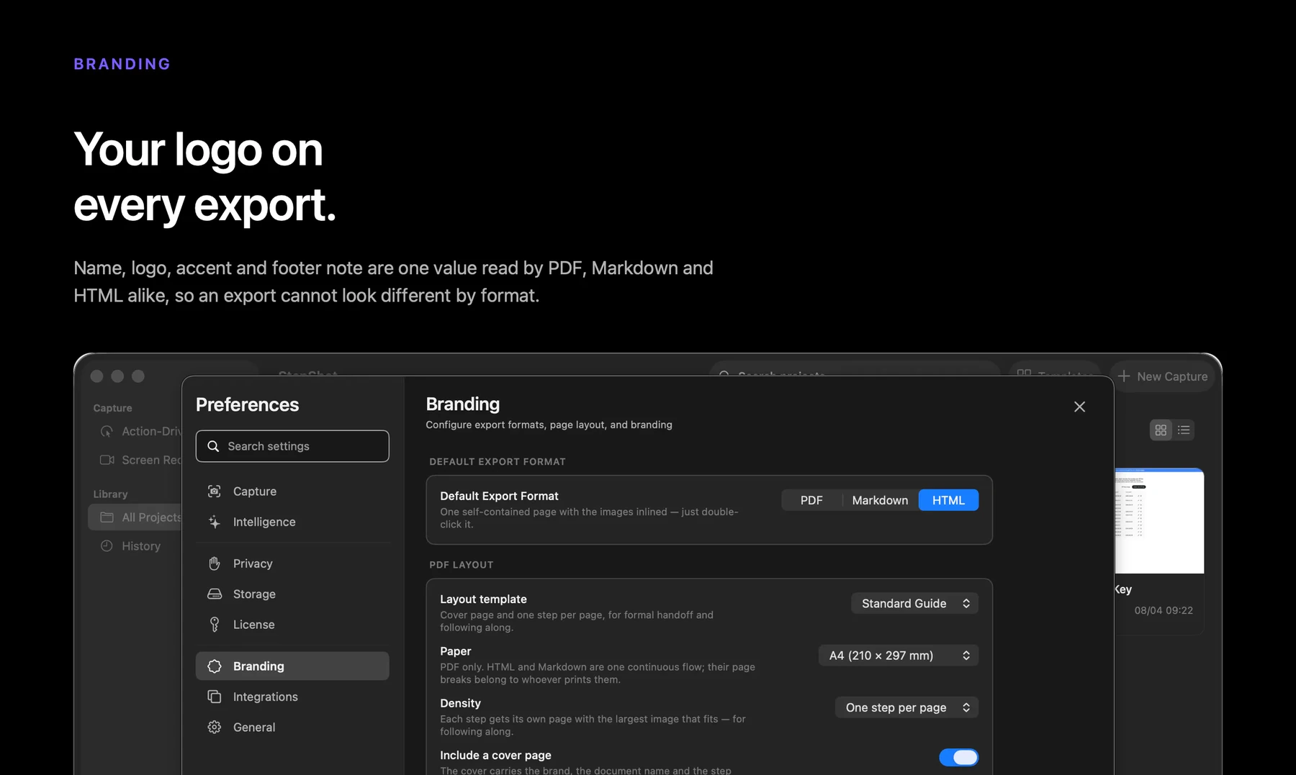Switch main window to grid view
1296x775 pixels.
pyautogui.click(x=1161, y=430)
